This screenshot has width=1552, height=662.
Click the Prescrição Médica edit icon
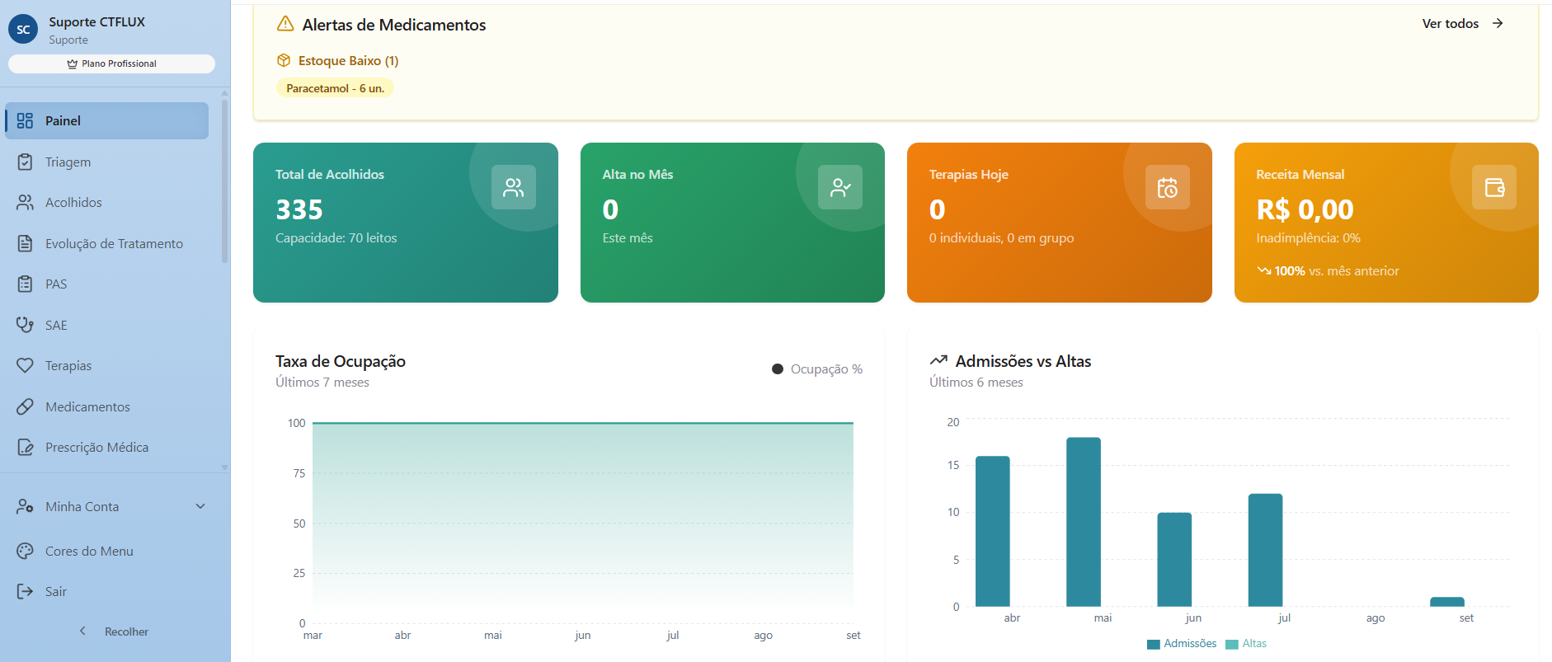[x=25, y=447]
